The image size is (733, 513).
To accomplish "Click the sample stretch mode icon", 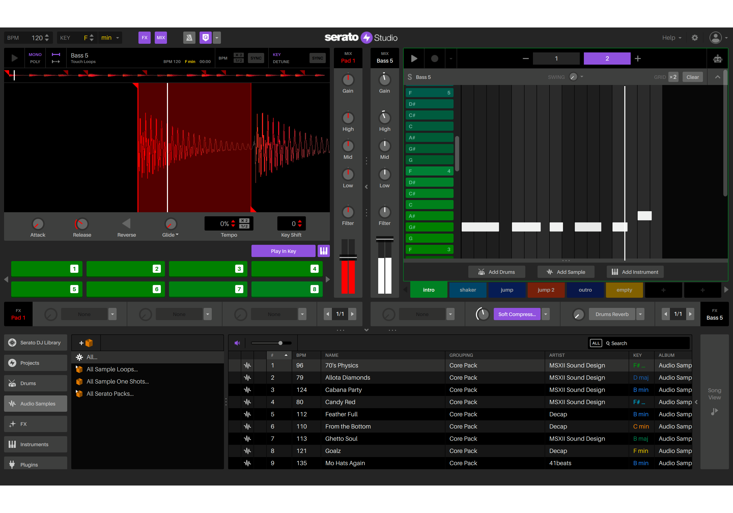I will [56, 58].
